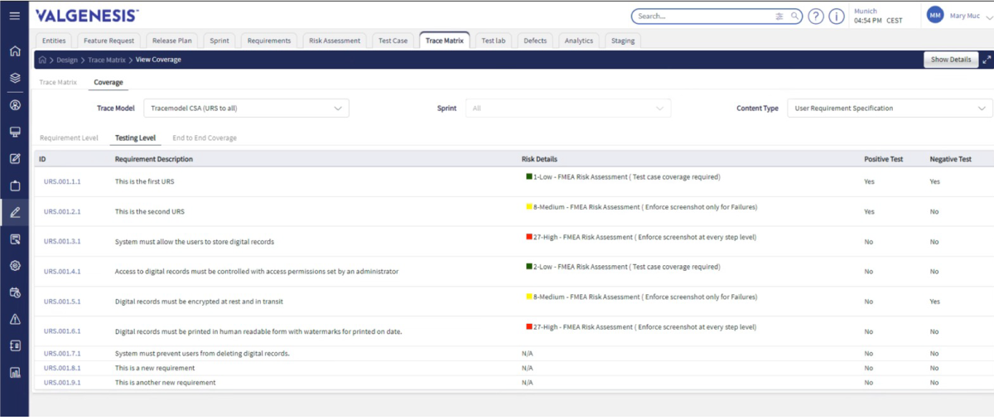Screen dimensions: 994x420
Task: Open the edit-note sidebar icon
Action: [14, 158]
